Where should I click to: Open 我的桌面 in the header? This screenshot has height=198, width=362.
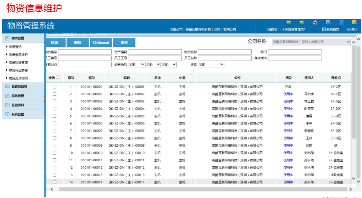coord(331,29)
